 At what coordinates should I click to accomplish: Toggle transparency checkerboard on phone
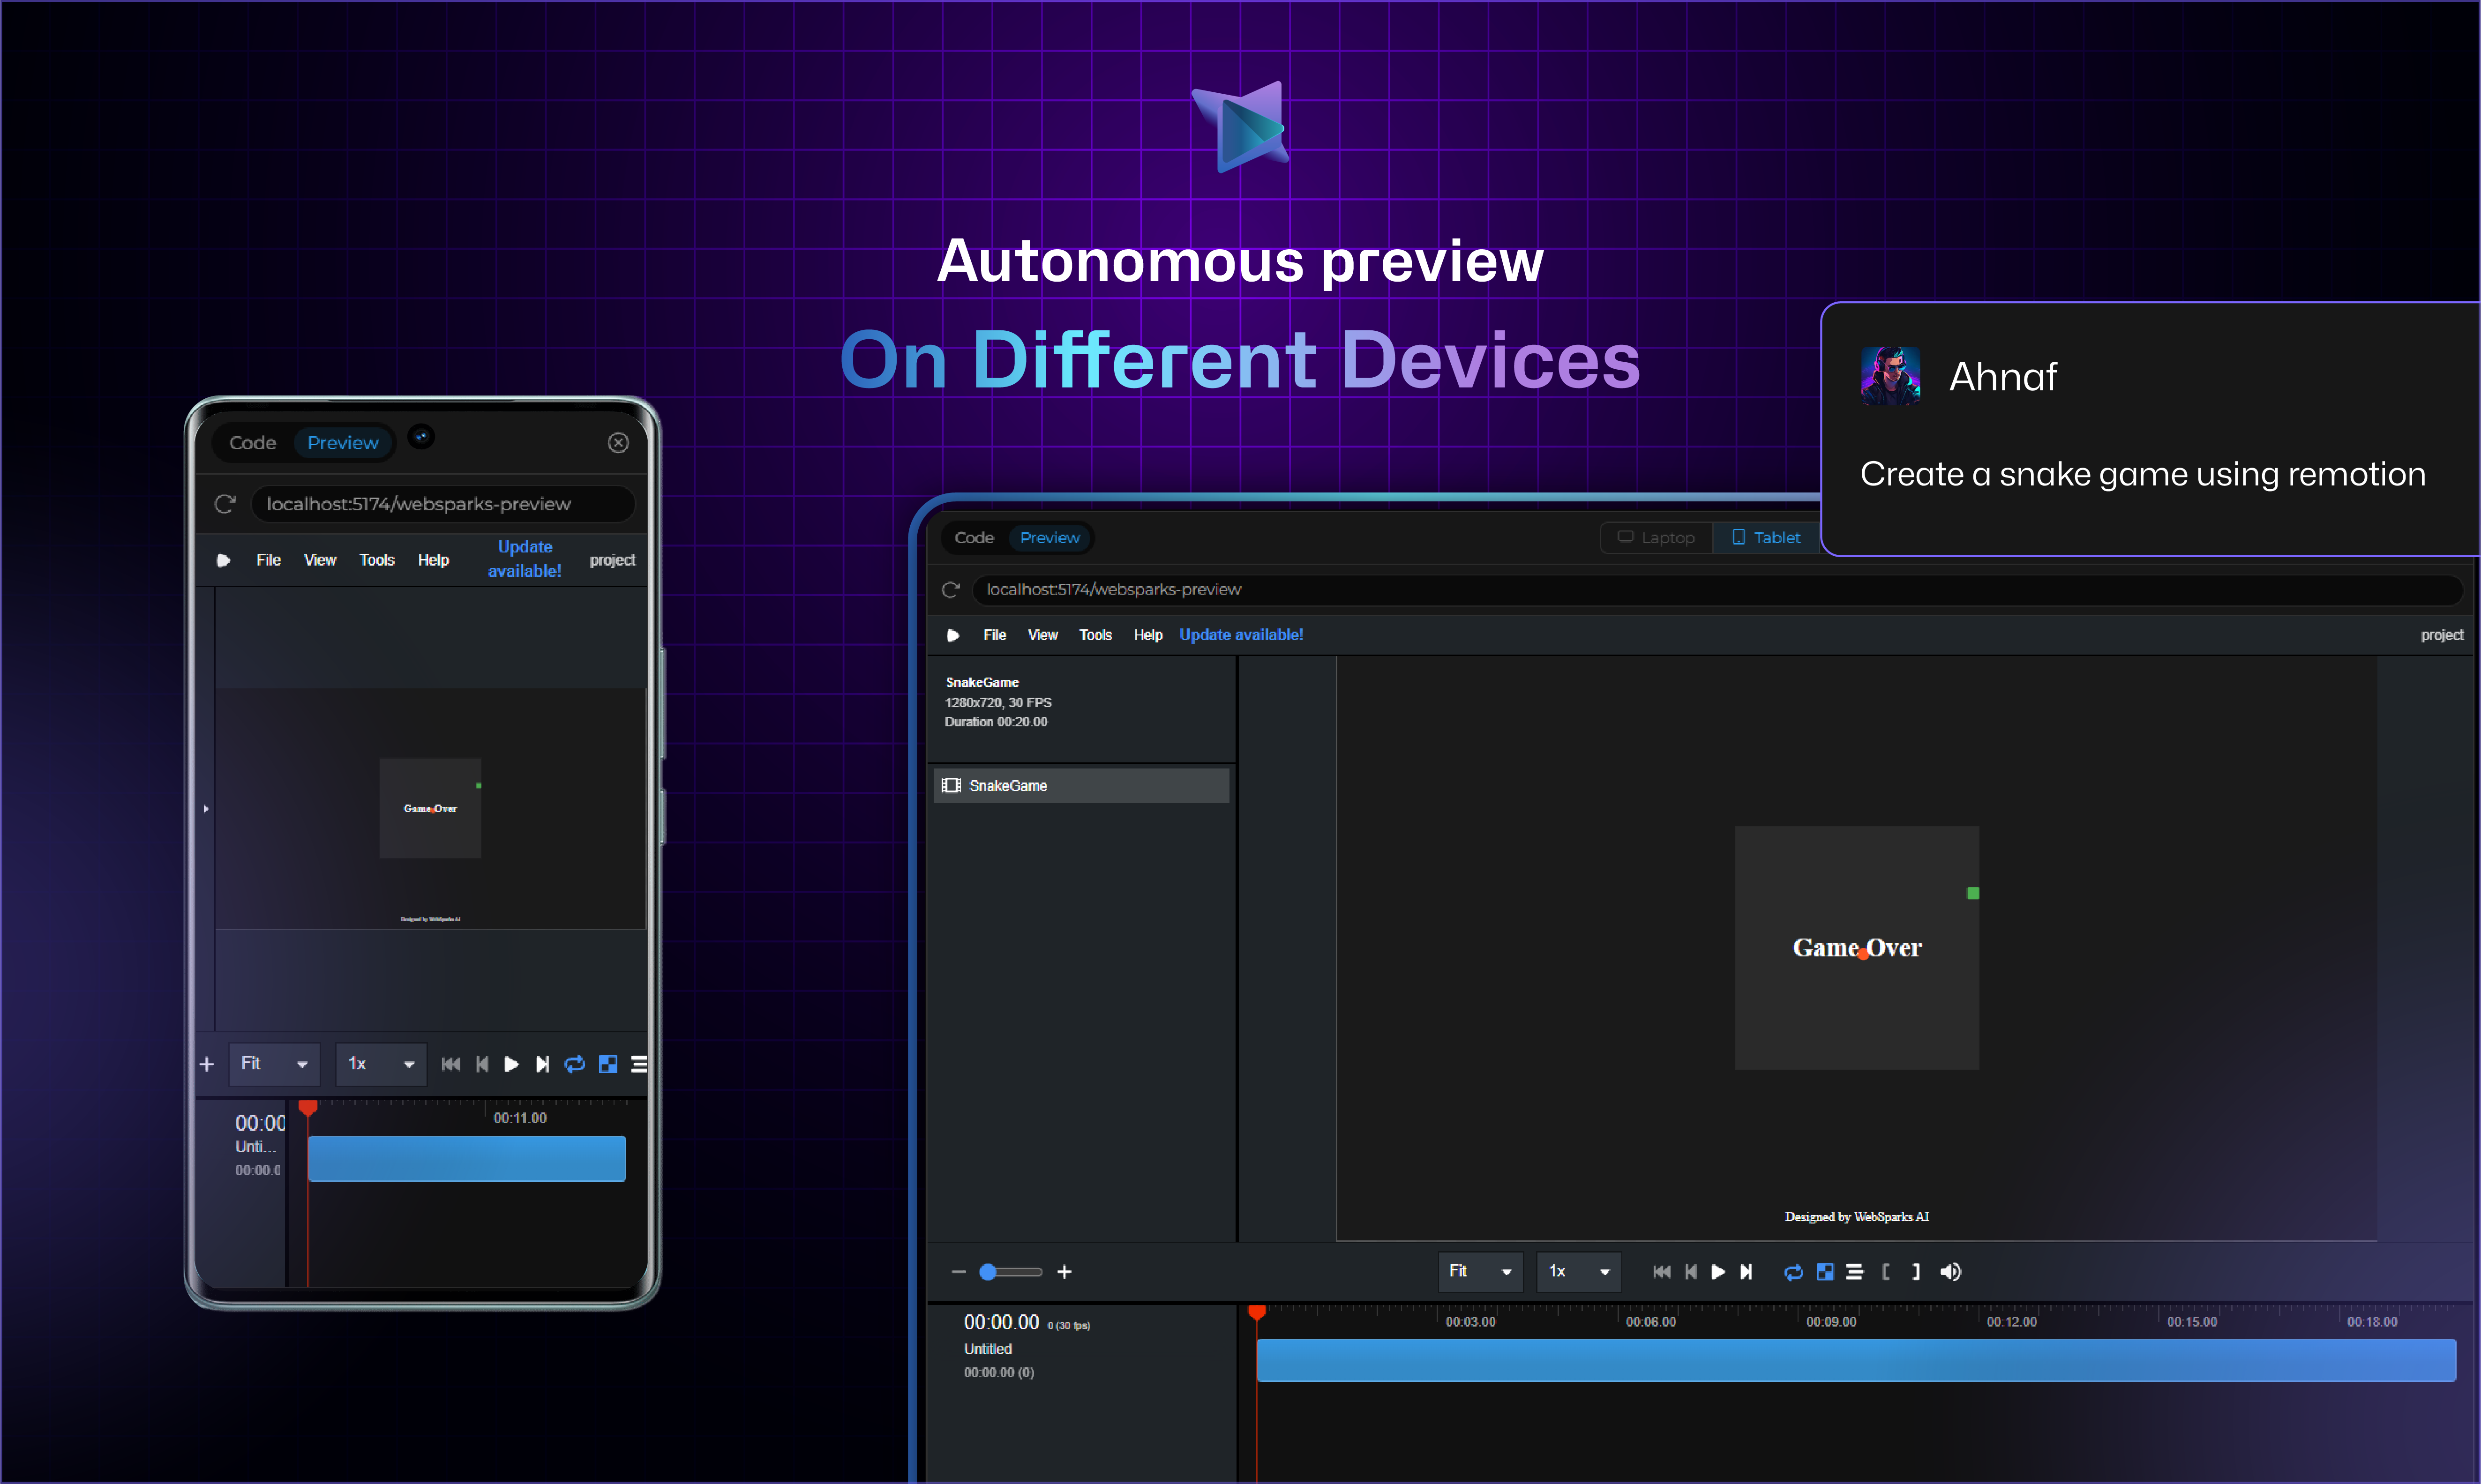(x=608, y=1064)
